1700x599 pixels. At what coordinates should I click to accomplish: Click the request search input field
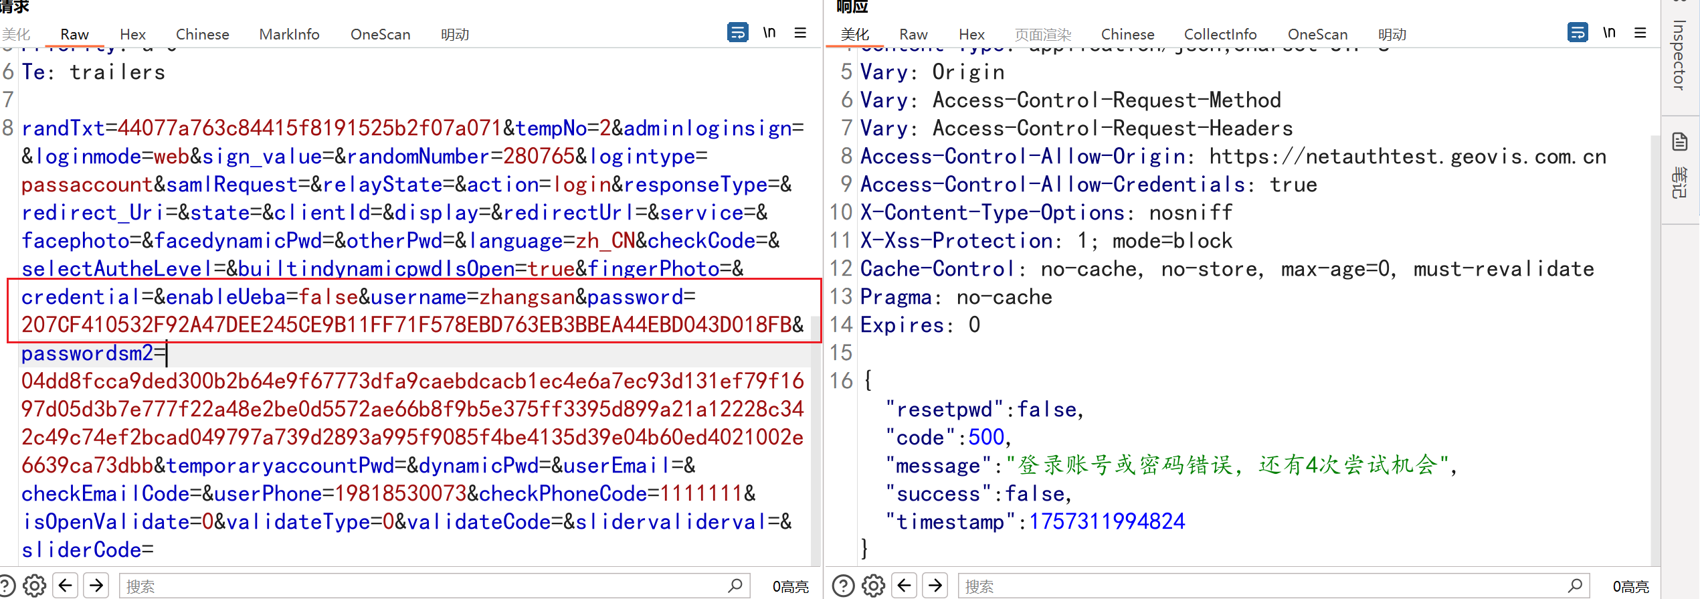[421, 586]
